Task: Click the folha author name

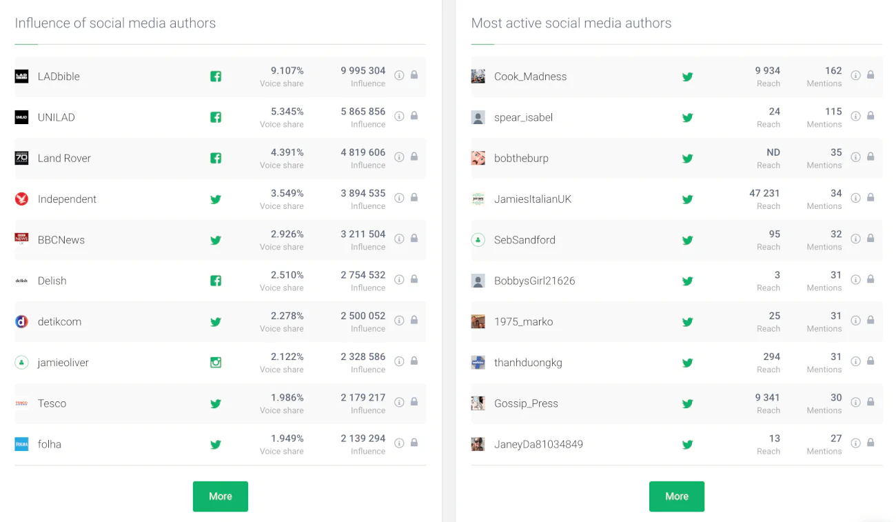Action: [x=50, y=445]
